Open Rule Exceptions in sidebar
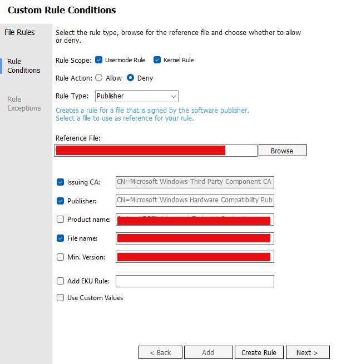Image resolution: width=346 pixels, height=364 pixels. click(24, 104)
